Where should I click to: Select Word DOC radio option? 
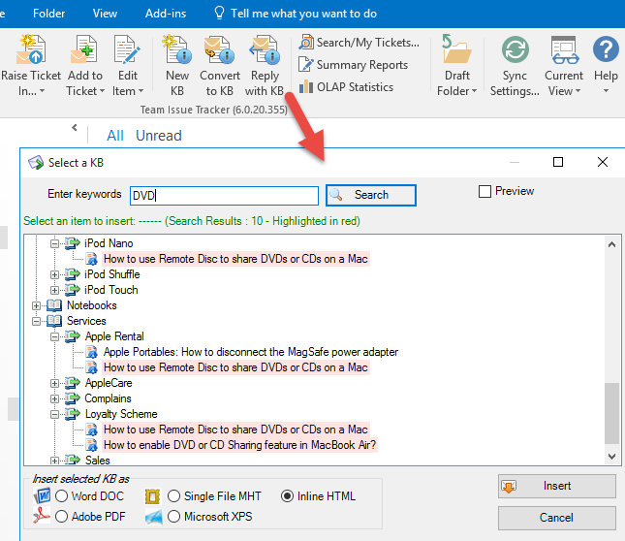click(61, 496)
